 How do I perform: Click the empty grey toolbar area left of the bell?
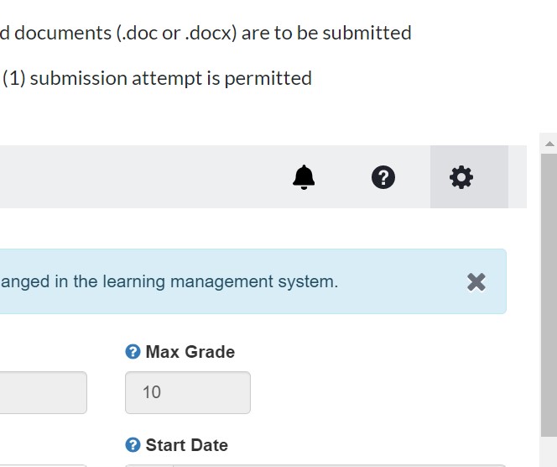pos(142,176)
